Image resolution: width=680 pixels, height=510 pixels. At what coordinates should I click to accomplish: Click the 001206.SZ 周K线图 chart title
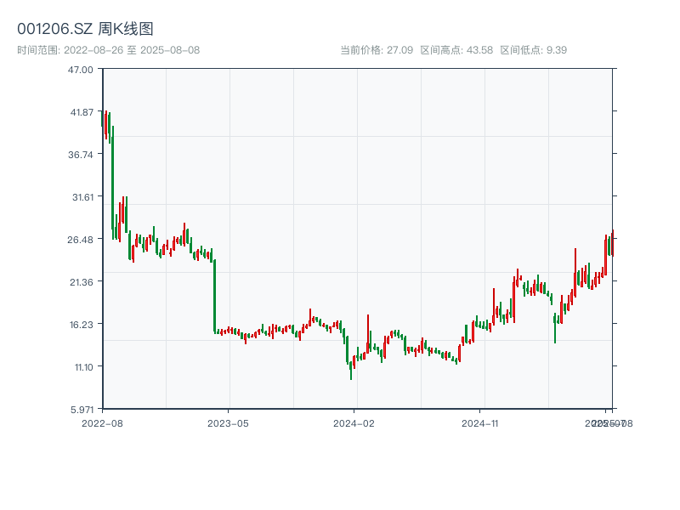point(85,30)
